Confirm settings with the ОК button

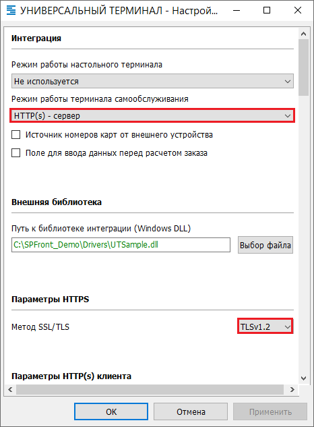click(111, 411)
